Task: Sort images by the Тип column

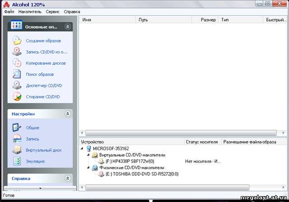Action: [241, 20]
